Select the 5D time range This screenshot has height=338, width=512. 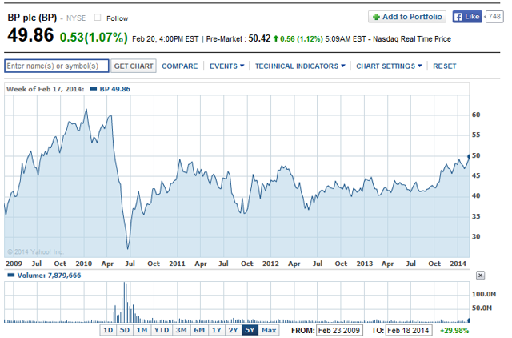(125, 330)
